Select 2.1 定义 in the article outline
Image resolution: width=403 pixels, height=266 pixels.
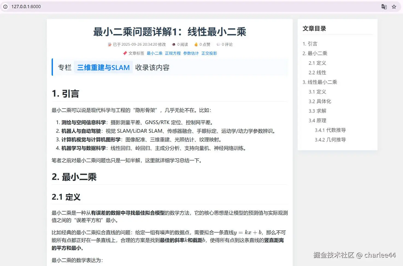pyautogui.click(x=317, y=63)
